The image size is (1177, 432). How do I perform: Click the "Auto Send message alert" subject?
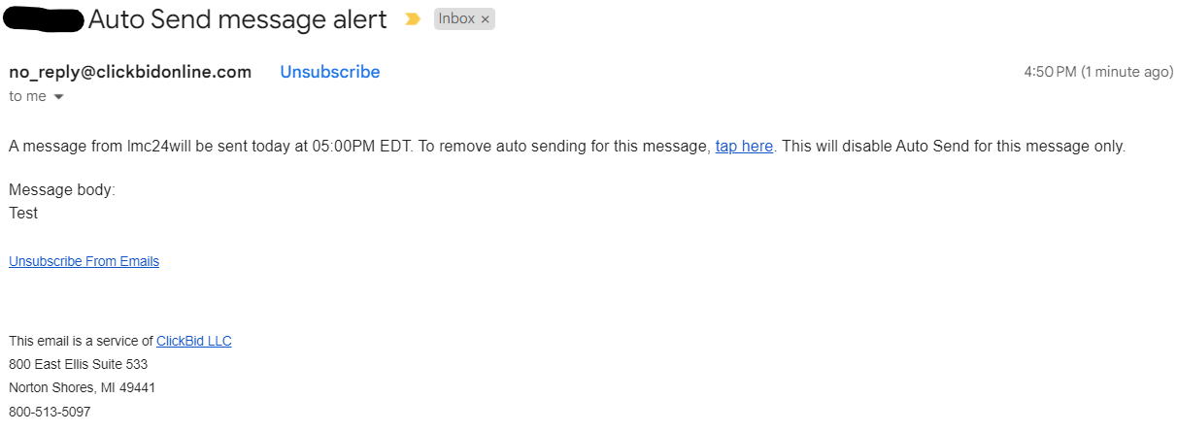point(237,19)
